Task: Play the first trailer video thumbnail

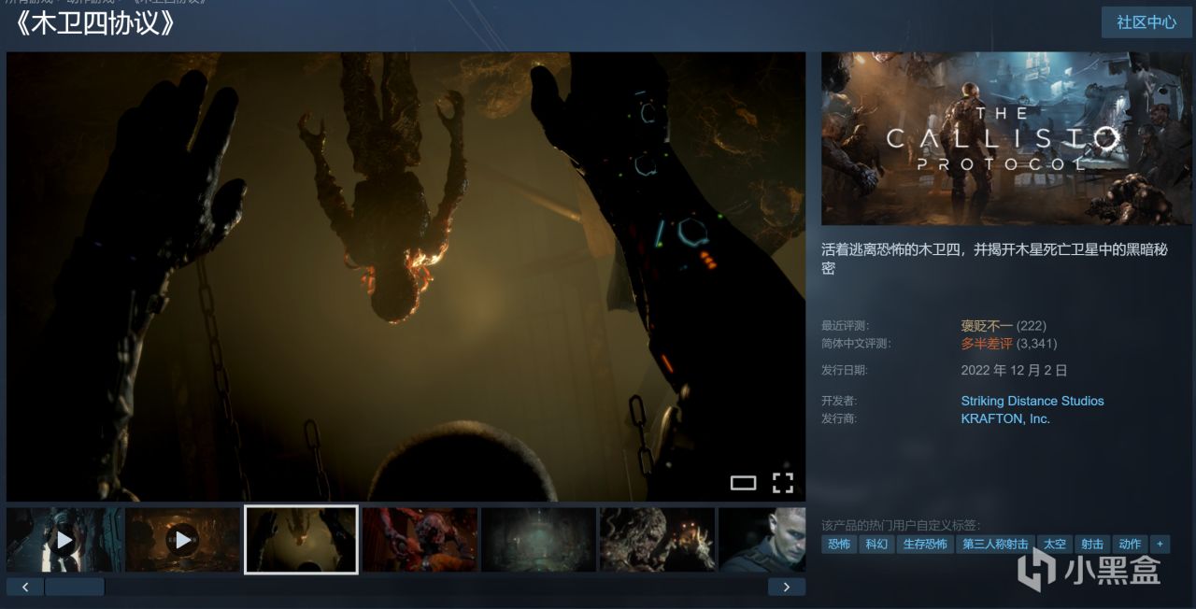Action: tap(64, 540)
